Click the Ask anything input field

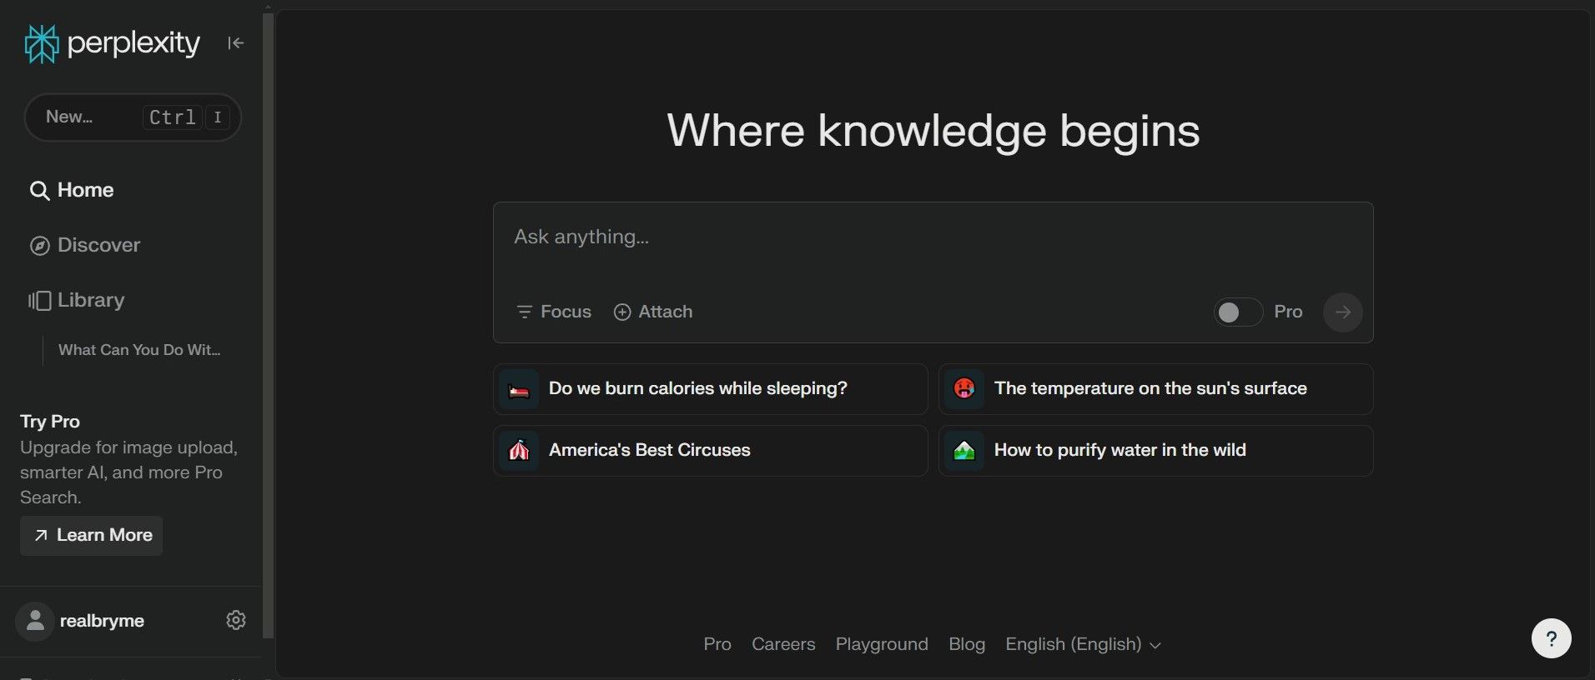[x=932, y=237]
